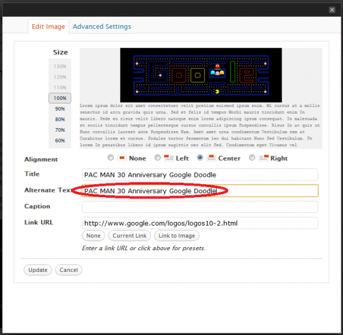Focus the Title text field
343x335 pixels.
click(x=200, y=174)
